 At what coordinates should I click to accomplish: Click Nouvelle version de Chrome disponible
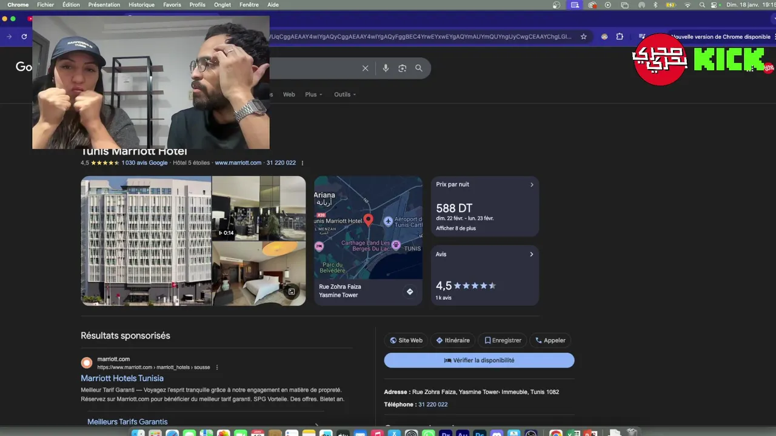point(721,36)
